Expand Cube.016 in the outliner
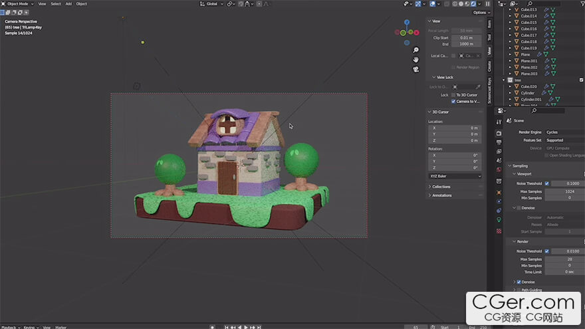Screen dimensions: 585x329 (x=510, y=29)
